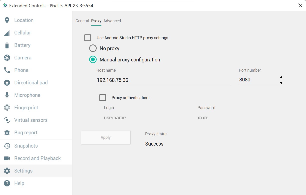Viewport: 306px width, 195px height.
Task: Click the Phone label in sidebar
Action: pyautogui.click(x=21, y=70)
